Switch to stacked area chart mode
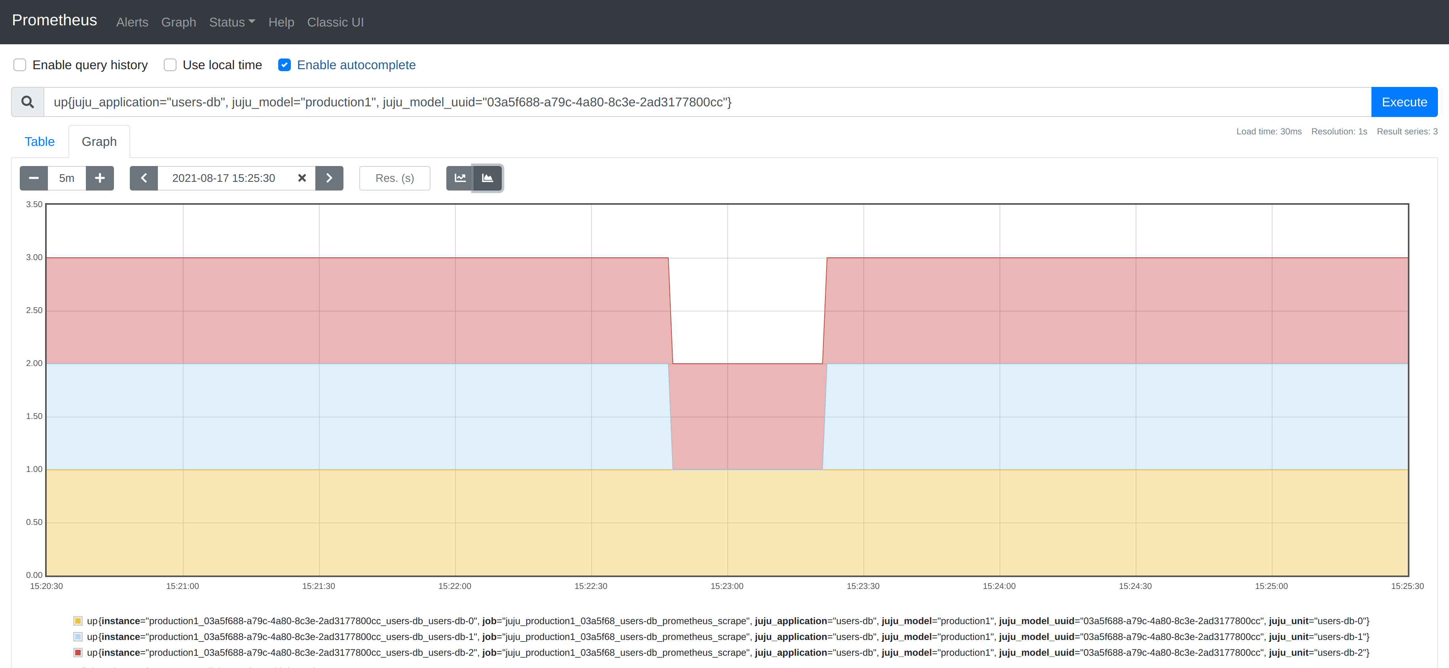1449x668 pixels. (488, 178)
